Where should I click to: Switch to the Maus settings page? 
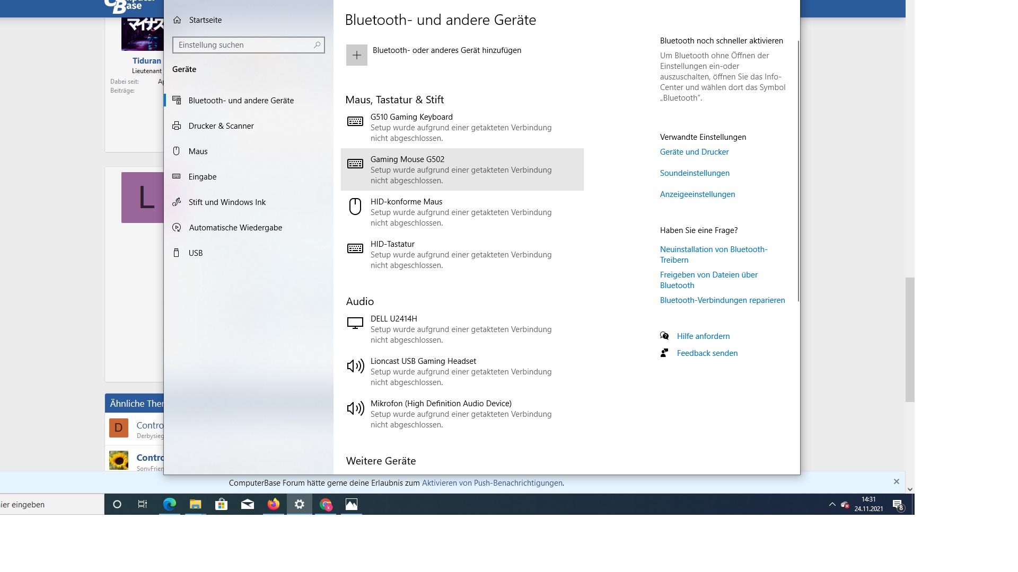198,151
